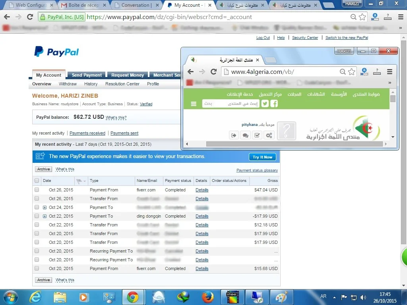This screenshot has width=407, height=305.
Task: Check the box for Oct 26 fiverr.com payment
Action: click(x=37, y=190)
